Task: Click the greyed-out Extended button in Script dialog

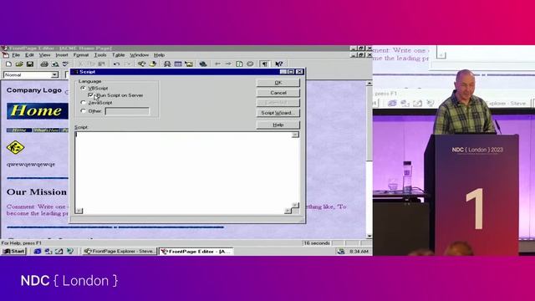Action: coord(278,103)
